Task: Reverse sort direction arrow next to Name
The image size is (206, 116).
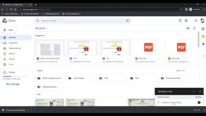Action: [x=184, y=71]
